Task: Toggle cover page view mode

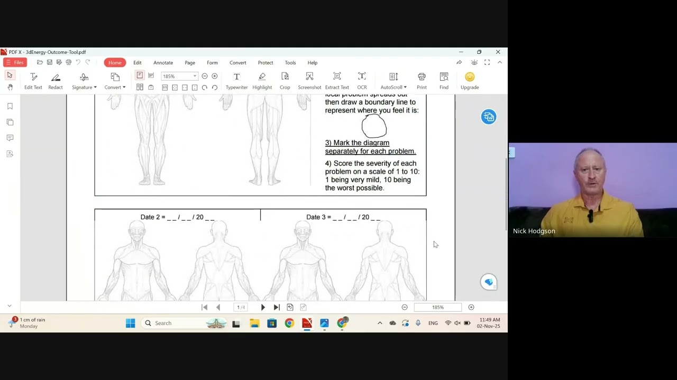Action: point(151,87)
